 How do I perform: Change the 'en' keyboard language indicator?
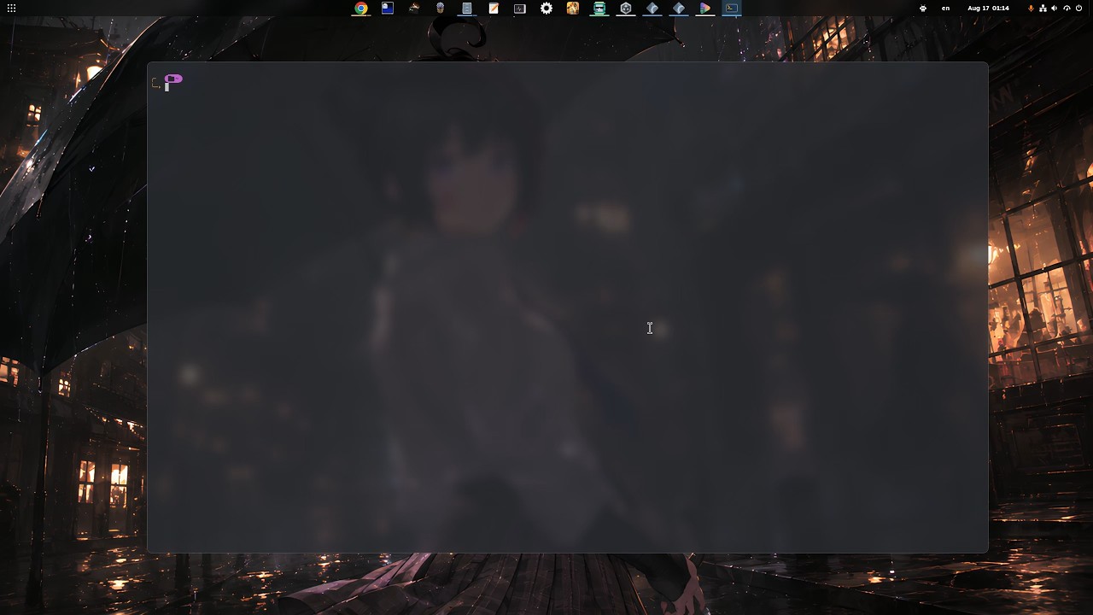coord(945,9)
